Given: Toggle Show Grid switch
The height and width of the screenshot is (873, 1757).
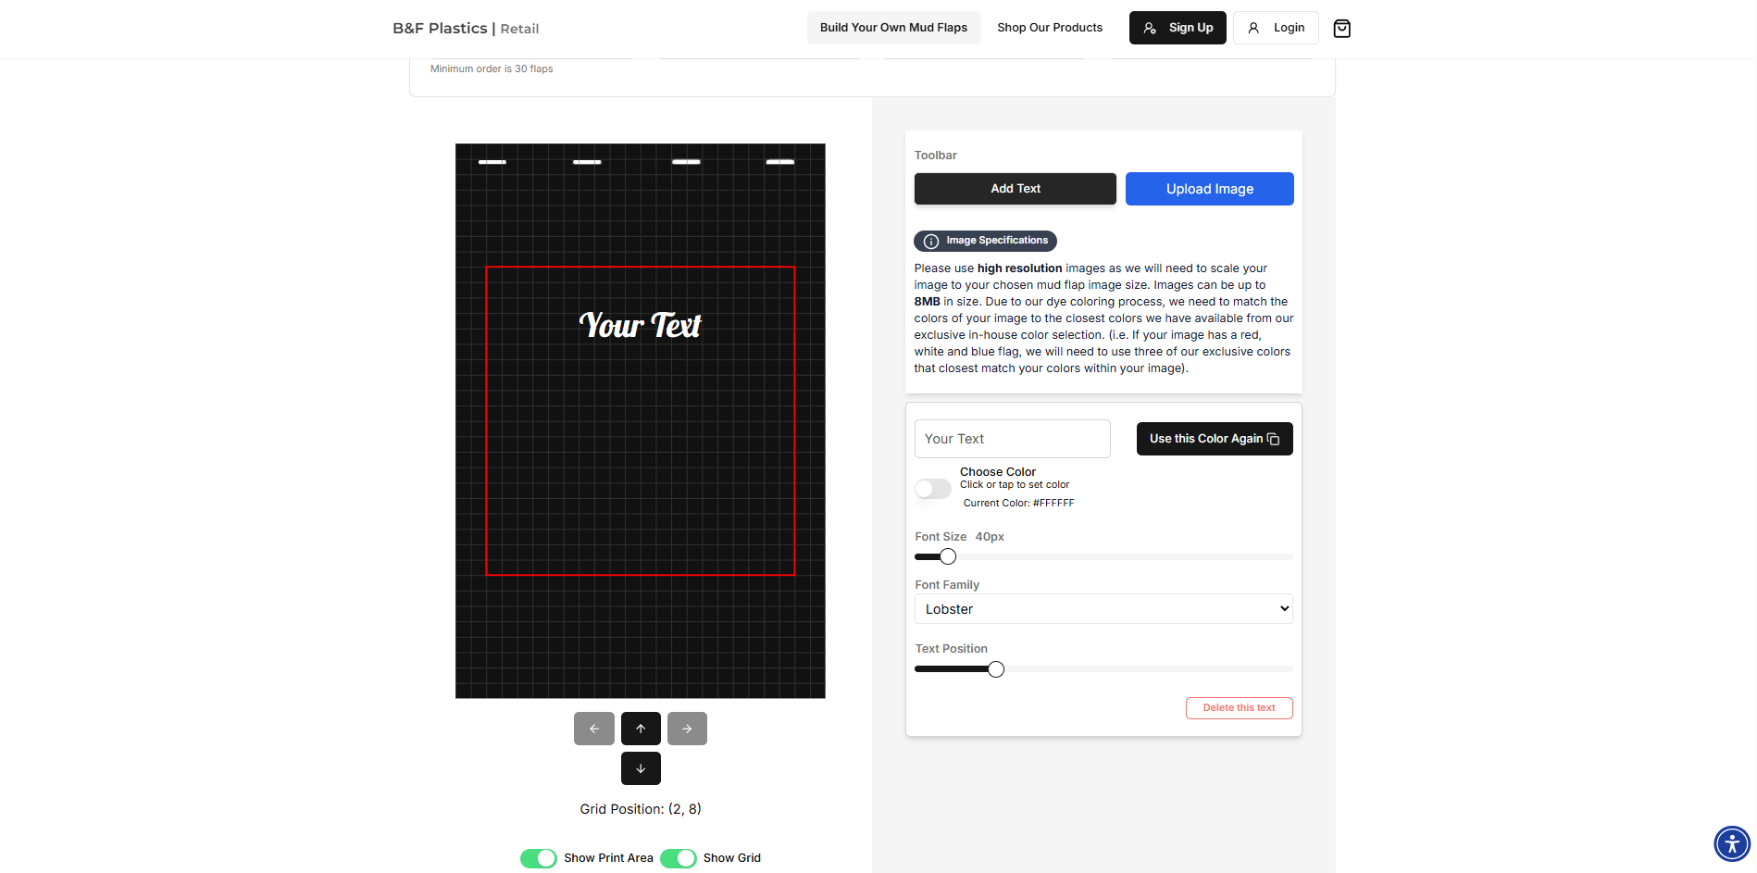Looking at the screenshot, I should point(679,858).
